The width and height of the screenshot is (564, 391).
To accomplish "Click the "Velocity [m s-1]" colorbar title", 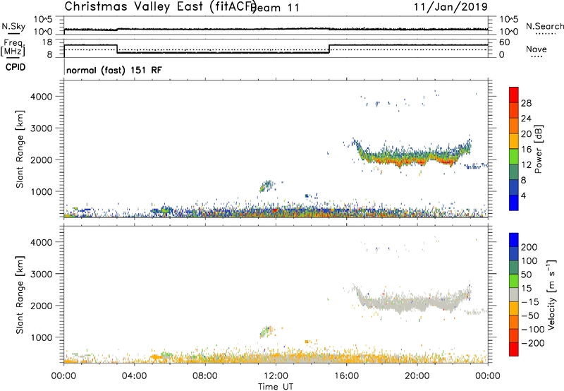I will point(552,294).
